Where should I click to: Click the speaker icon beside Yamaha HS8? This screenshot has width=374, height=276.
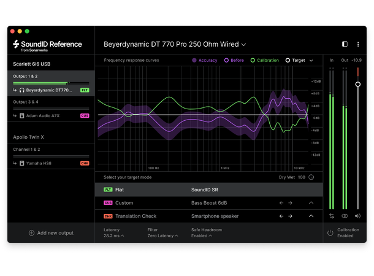tap(21, 163)
